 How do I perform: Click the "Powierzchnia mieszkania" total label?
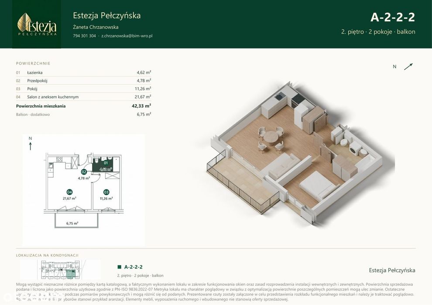click(41, 106)
